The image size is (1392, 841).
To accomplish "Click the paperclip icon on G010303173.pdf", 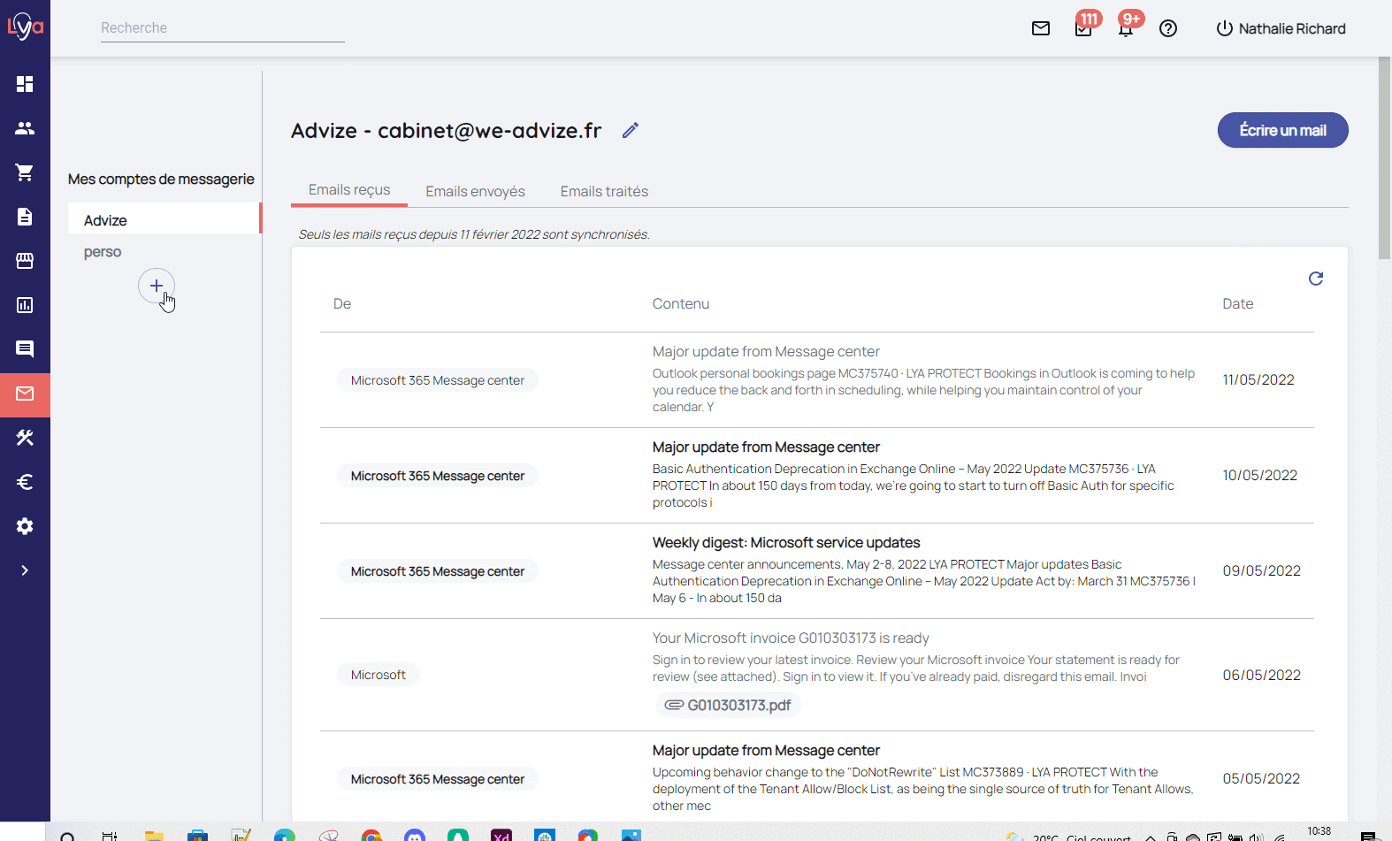I will point(674,705).
